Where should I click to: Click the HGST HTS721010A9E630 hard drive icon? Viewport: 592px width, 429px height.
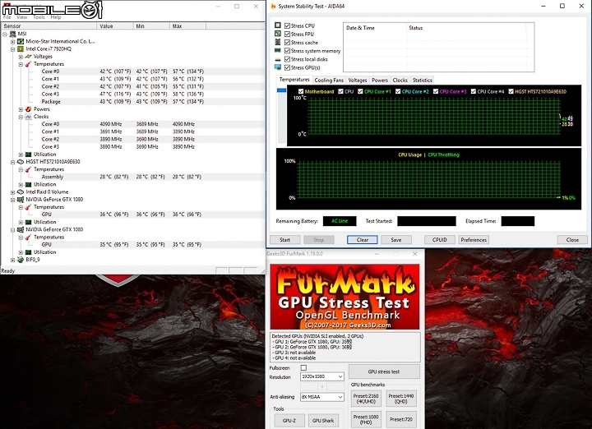tap(21, 162)
